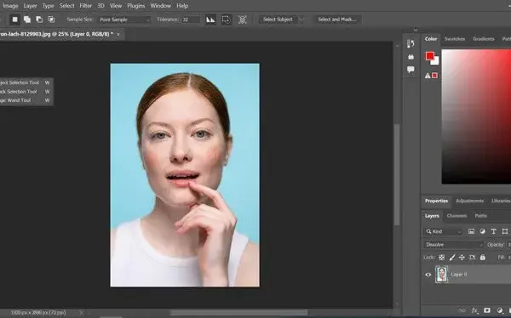Switch to the Properties tab
Image resolution: width=511 pixels, height=318 pixels.
pos(436,201)
